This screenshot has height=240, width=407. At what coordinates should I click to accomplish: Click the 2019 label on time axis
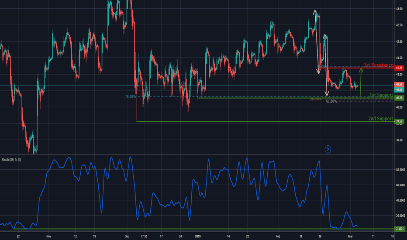coord(198,237)
